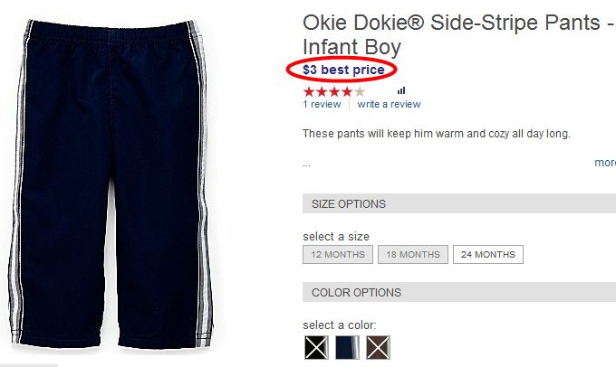Choose the crossed-out black color swatch
This screenshot has width=616, height=367.
[316, 348]
